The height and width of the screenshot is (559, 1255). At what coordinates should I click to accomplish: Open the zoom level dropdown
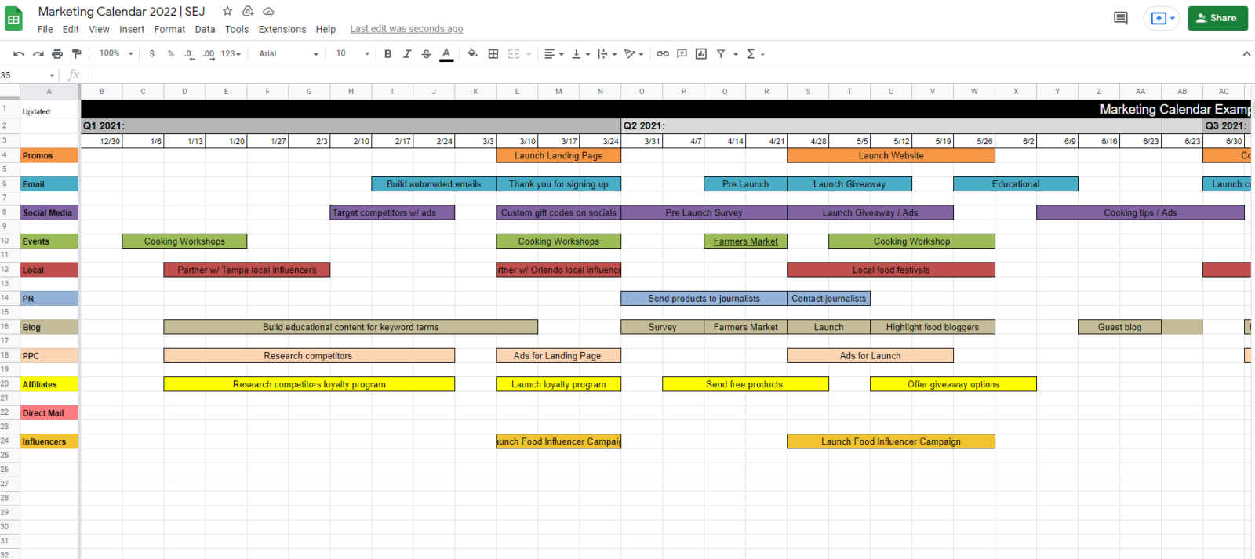(116, 54)
